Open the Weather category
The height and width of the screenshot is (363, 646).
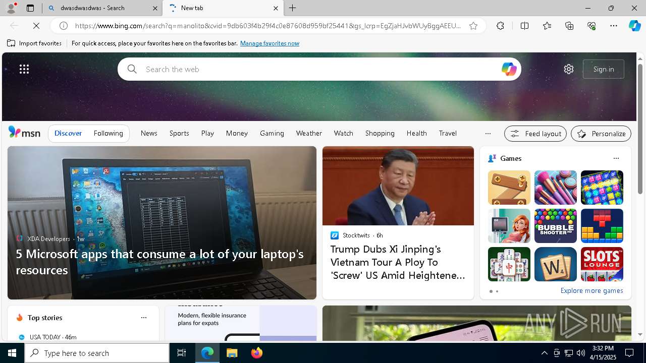pyautogui.click(x=309, y=133)
